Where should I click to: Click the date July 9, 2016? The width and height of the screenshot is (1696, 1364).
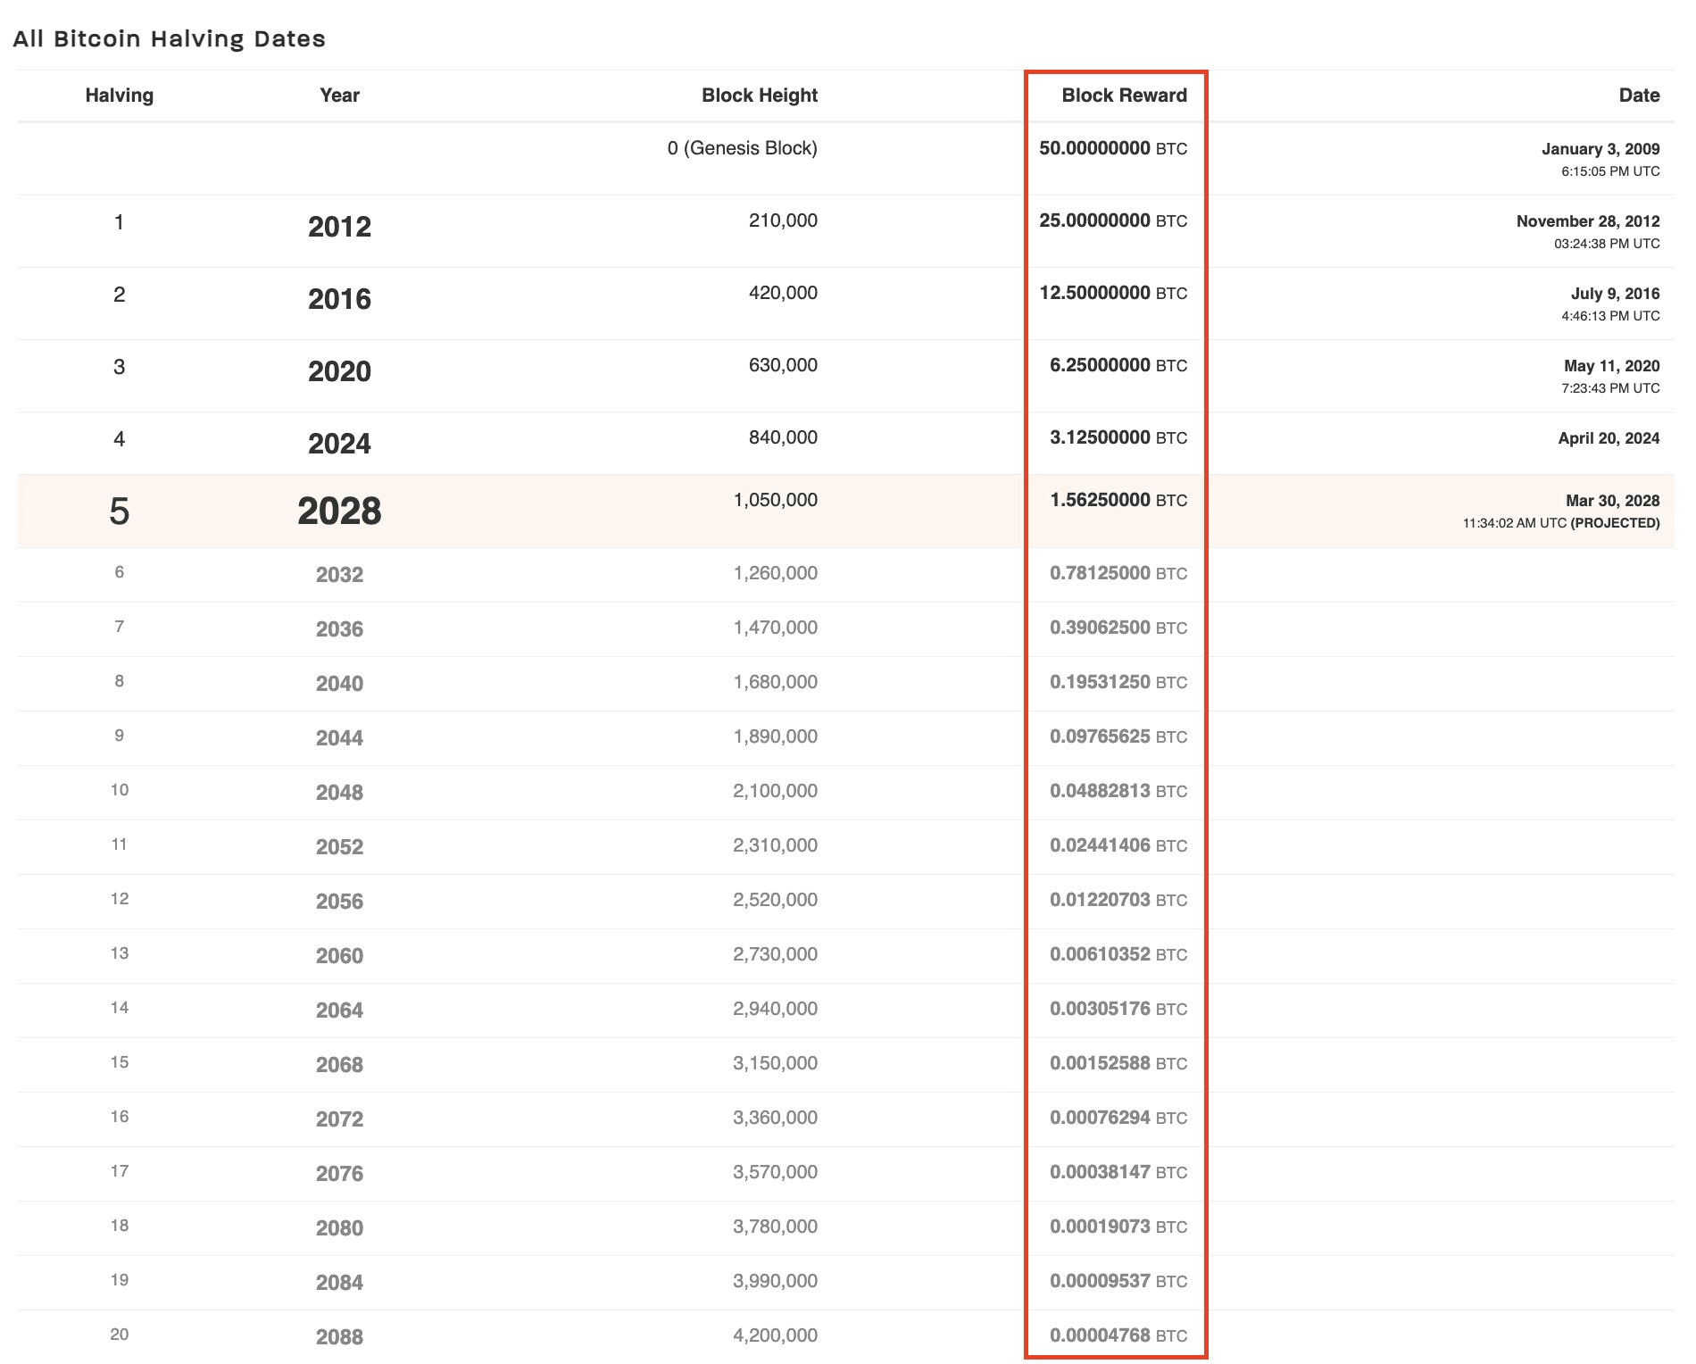point(1615,294)
